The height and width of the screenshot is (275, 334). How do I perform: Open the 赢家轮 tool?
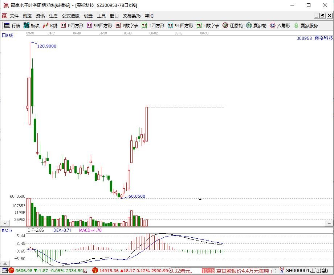tap(256, 25)
